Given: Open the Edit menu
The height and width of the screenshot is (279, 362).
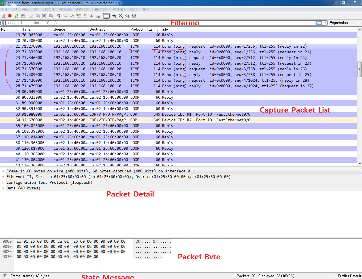Looking at the screenshot, I should [14, 9].
